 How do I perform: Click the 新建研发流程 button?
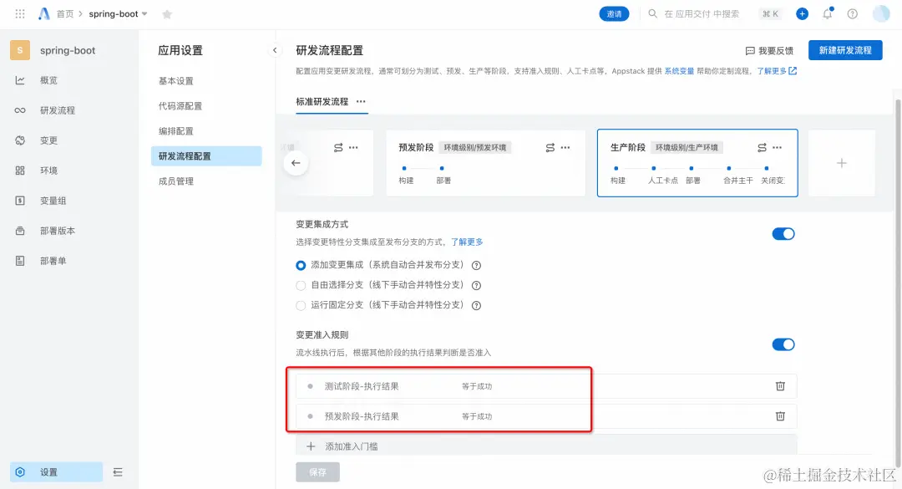point(844,50)
